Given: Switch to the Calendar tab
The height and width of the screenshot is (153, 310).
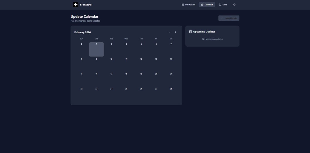Looking at the screenshot, I should 207,5.
